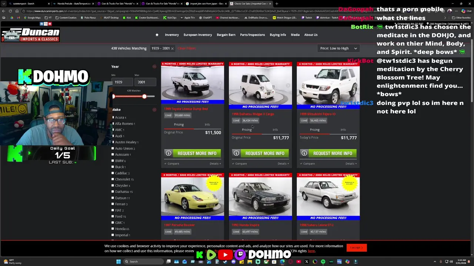
Task: Toggle Compare on the Daihatsu Midget card
Action: pyautogui.click(x=240, y=164)
